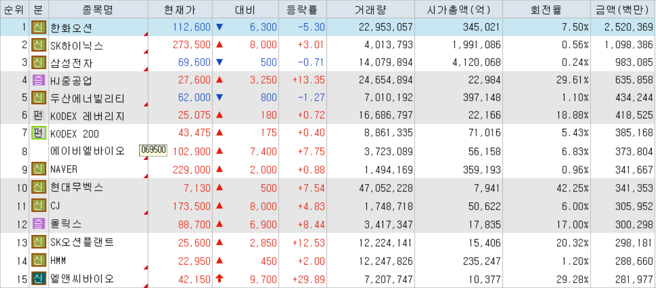Select the stock name NAVER

coord(64,169)
